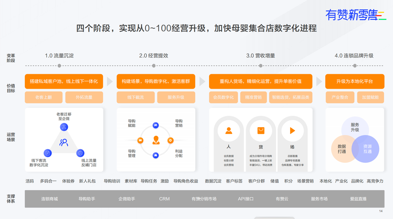This screenshot has height=219, width=393.
Task: Click 有赞云 in the support bar
Action: [282, 199]
